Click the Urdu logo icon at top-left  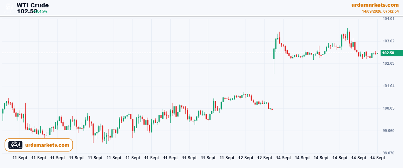point(9,8)
